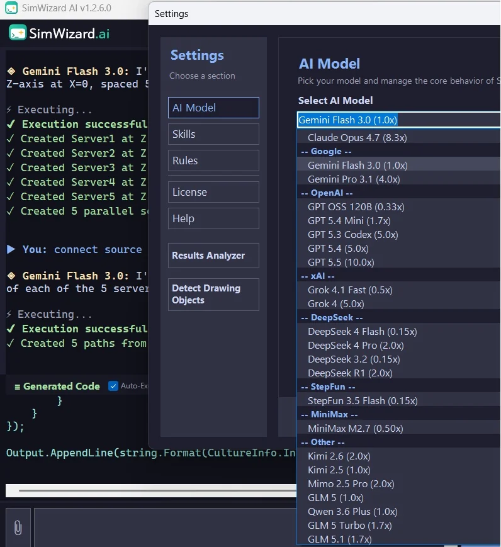Select Grok 4.1 Fast (0.5x) model
This screenshot has height=547, width=501.
click(399, 290)
